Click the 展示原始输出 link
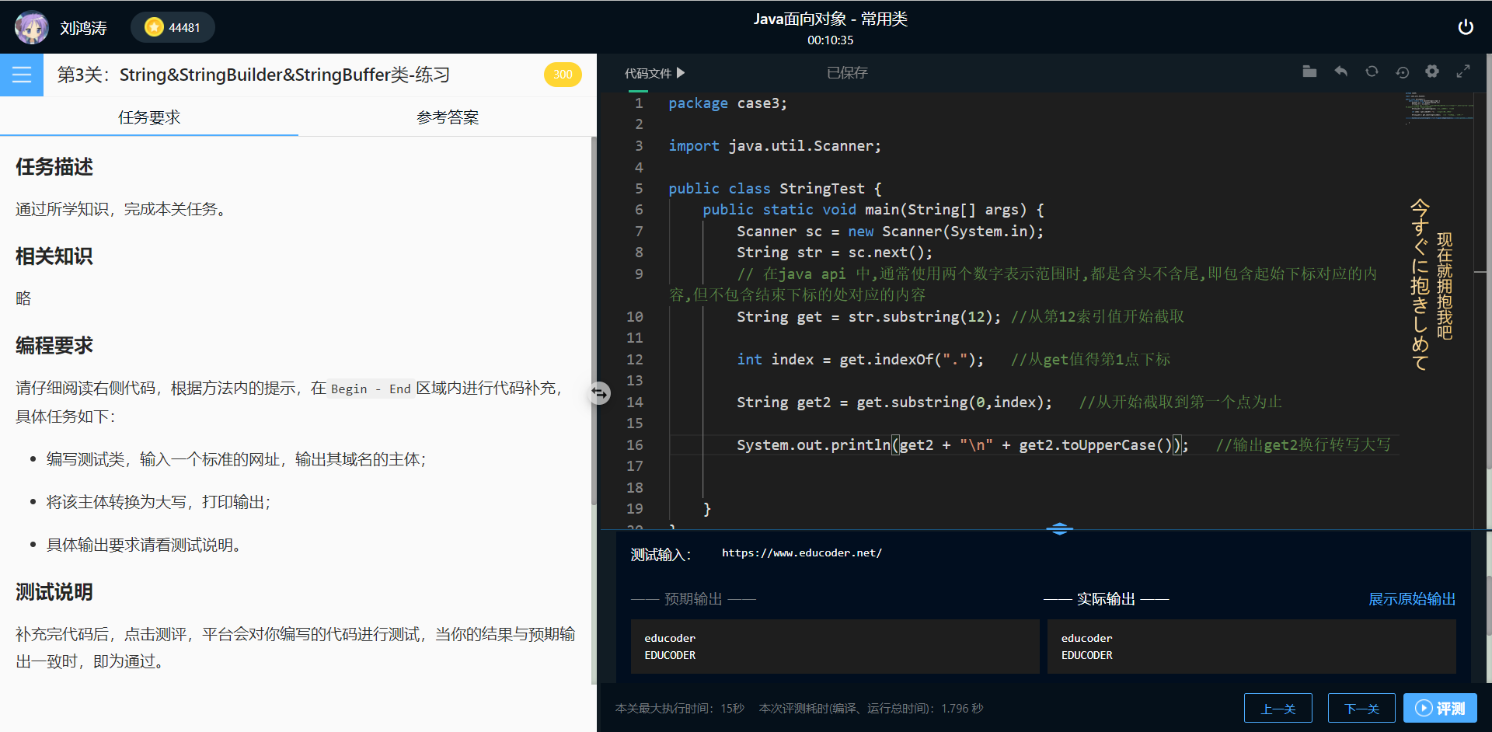 tap(1411, 599)
